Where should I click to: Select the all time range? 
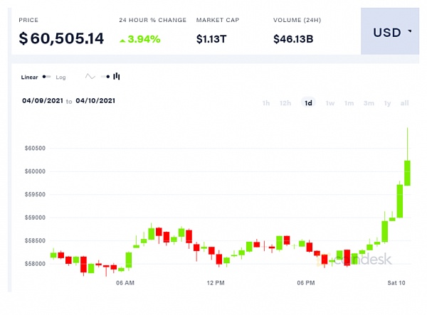tap(405, 103)
